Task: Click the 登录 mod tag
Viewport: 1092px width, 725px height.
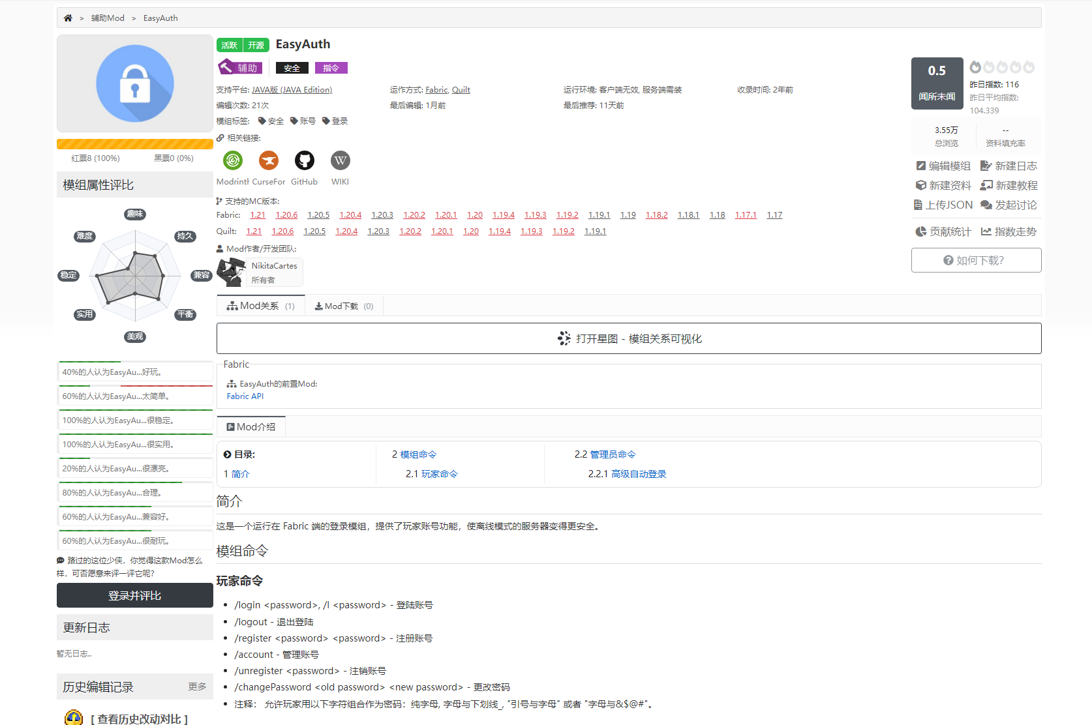Action: click(335, 121)
